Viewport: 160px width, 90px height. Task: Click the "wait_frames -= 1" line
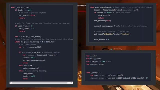click(26, 29)
